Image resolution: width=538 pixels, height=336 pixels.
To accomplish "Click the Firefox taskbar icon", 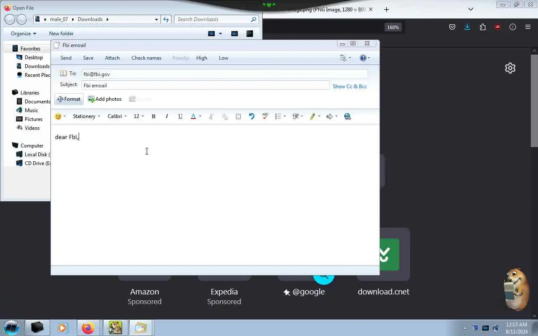I will 88,328.
